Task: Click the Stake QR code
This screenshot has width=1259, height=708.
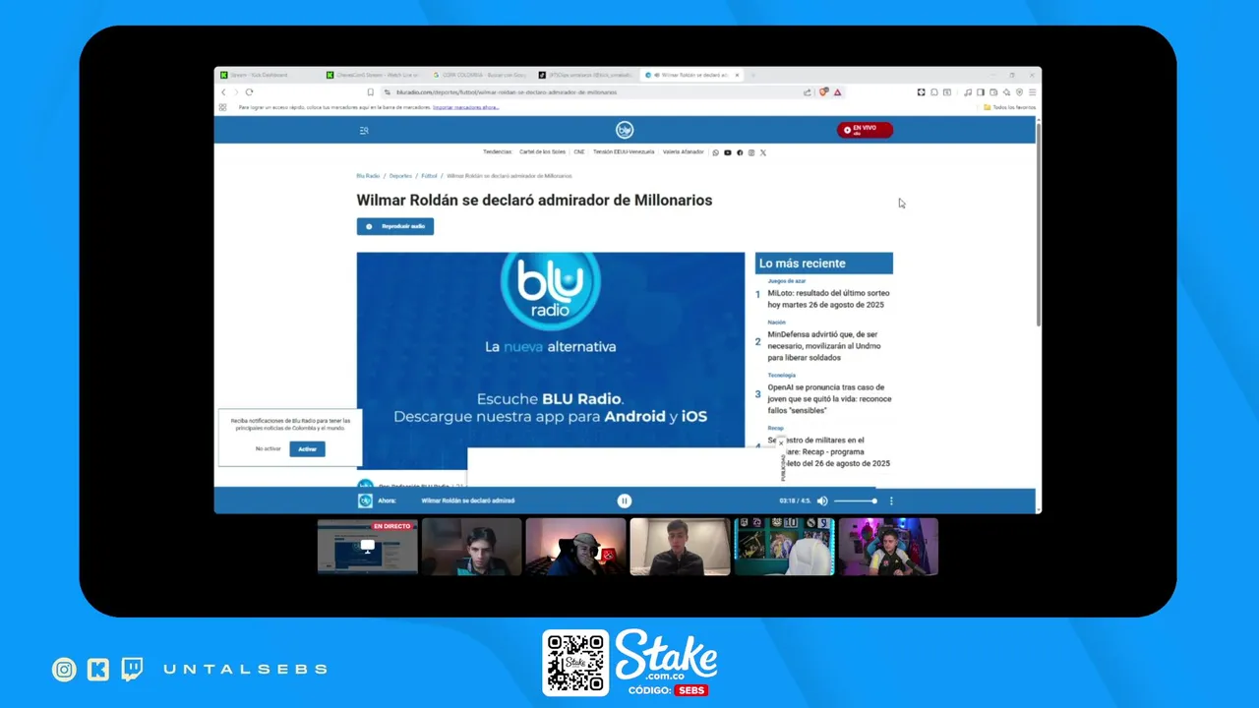Action: [576, 663]
